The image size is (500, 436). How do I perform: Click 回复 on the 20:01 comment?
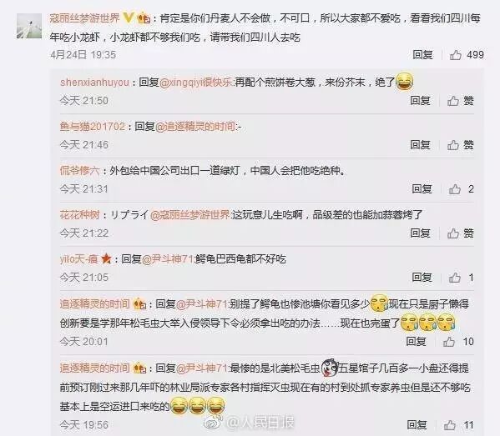pyautogui.click(x=416, y=342)
